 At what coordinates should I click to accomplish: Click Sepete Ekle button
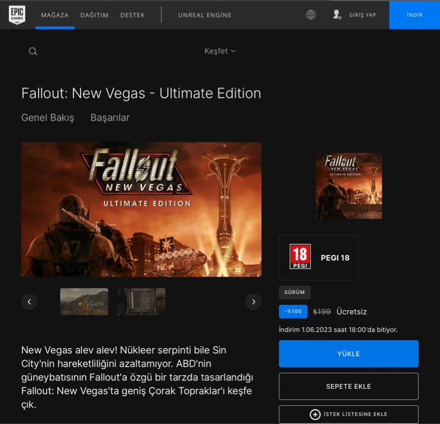[348, 386]
